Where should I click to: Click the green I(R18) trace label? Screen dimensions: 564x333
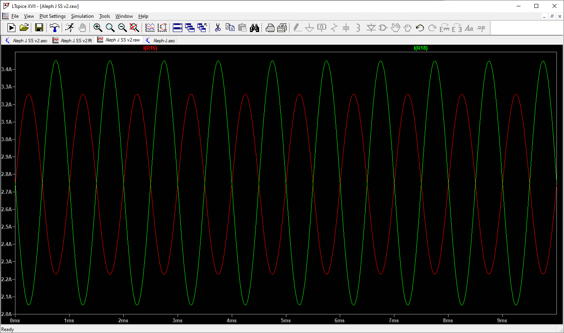point(420,48)
